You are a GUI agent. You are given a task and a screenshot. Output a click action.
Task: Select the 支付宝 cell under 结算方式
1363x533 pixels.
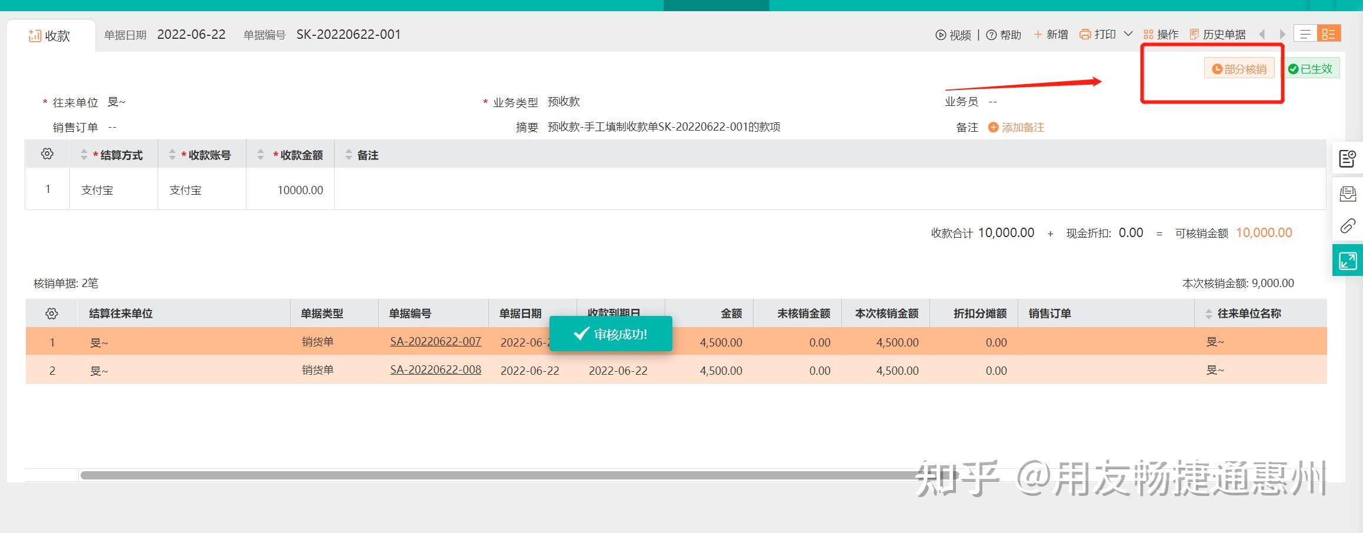[x=114, y=189]
